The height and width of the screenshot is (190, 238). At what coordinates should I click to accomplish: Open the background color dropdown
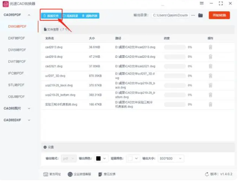tap(133, 159)
